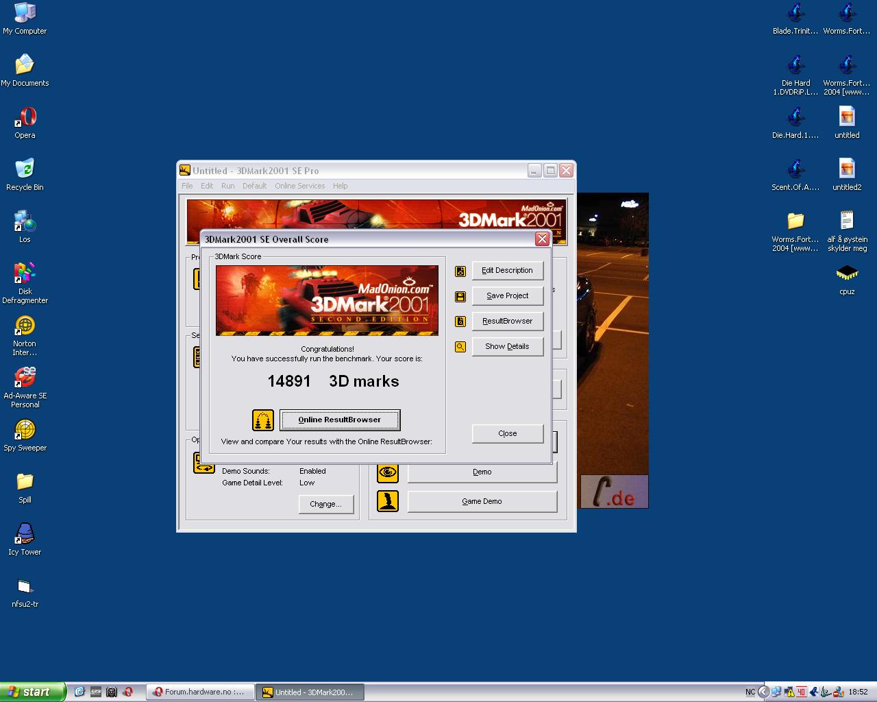Screen dimensions: 877x702
Task: Click the 14891 3D marks score text
Action: [333, 381]
